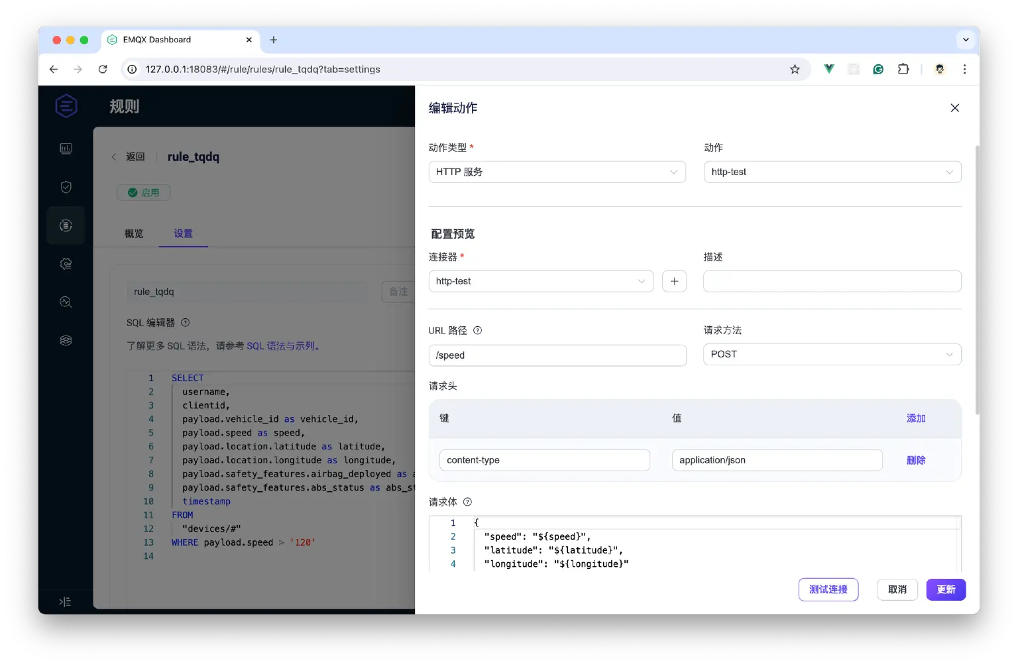Click the URL 路径 input field
The height and width of the screenshot is (665, 1018).
point(557,355)
